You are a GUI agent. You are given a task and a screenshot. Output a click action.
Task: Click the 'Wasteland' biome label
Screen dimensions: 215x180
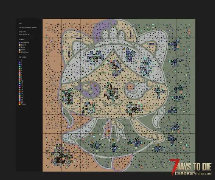[25, 52]
